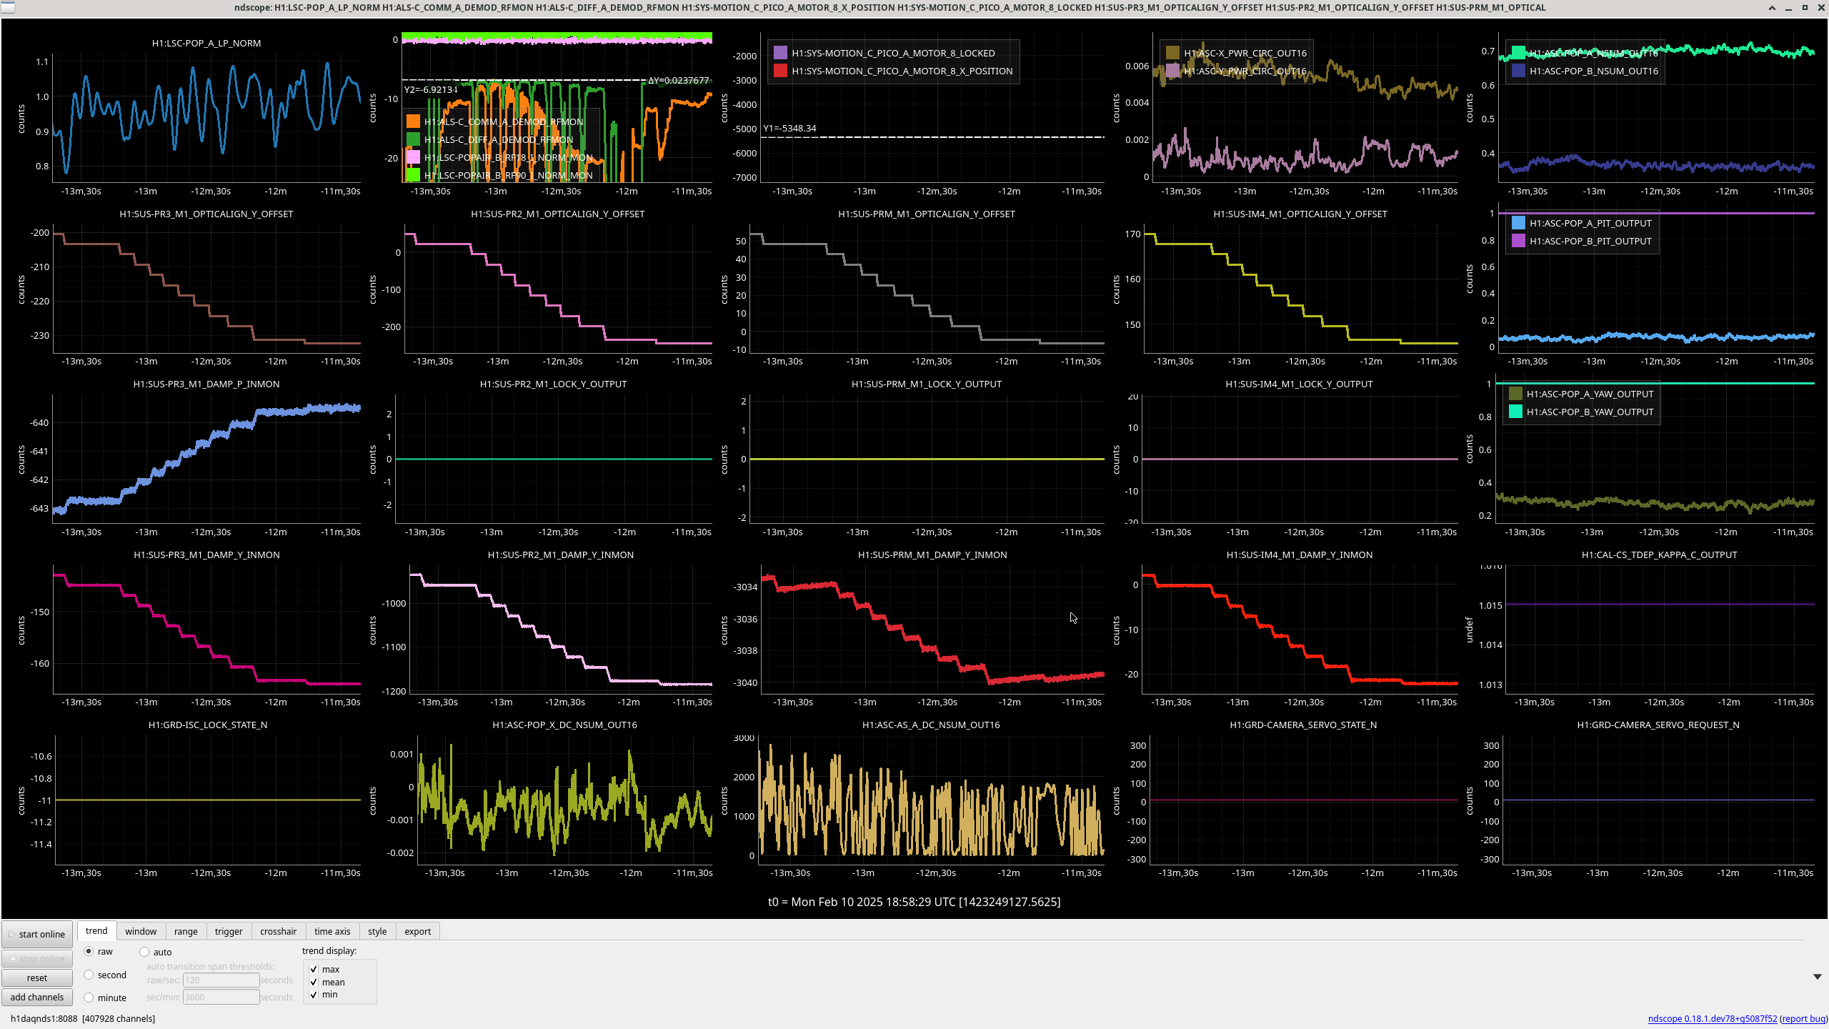This screenshot has height=1029, width=1829.
Task: Click the H1:SUS-PR3_M1_DAMP_Y_INMON plot title
Action: 206,555
